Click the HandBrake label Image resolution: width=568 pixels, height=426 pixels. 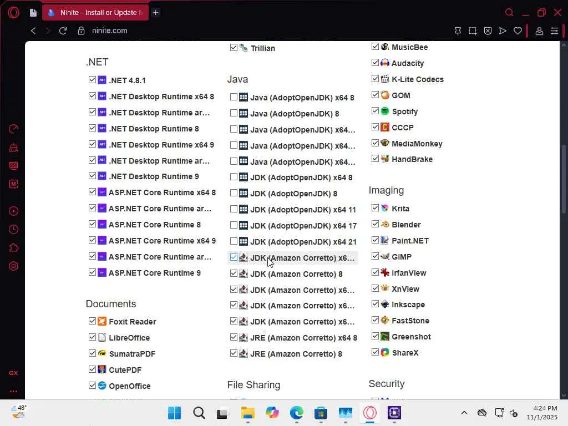pos(412,159)
